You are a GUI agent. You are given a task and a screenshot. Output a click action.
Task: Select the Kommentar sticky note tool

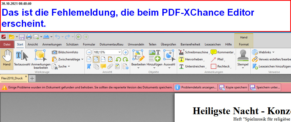222,52
